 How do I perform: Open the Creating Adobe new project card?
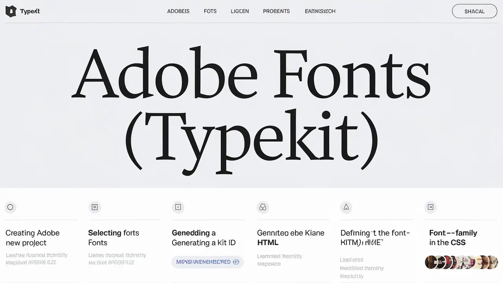click(x=33, y=238)
